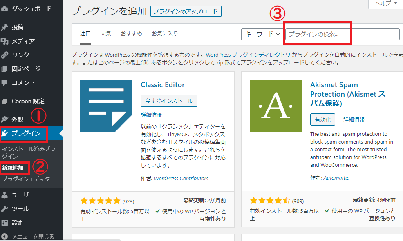Click the user icon beside ユーザー
This screenshot has width=403, height=241.
tap(4, 195)
